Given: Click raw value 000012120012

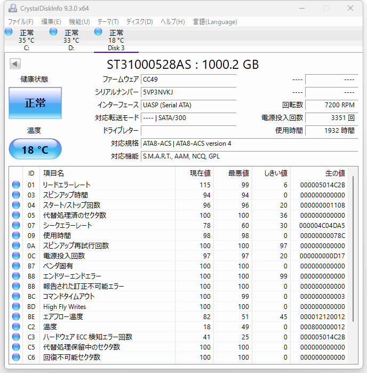Looking at the screenshot, I should click(x=323, y=317).
